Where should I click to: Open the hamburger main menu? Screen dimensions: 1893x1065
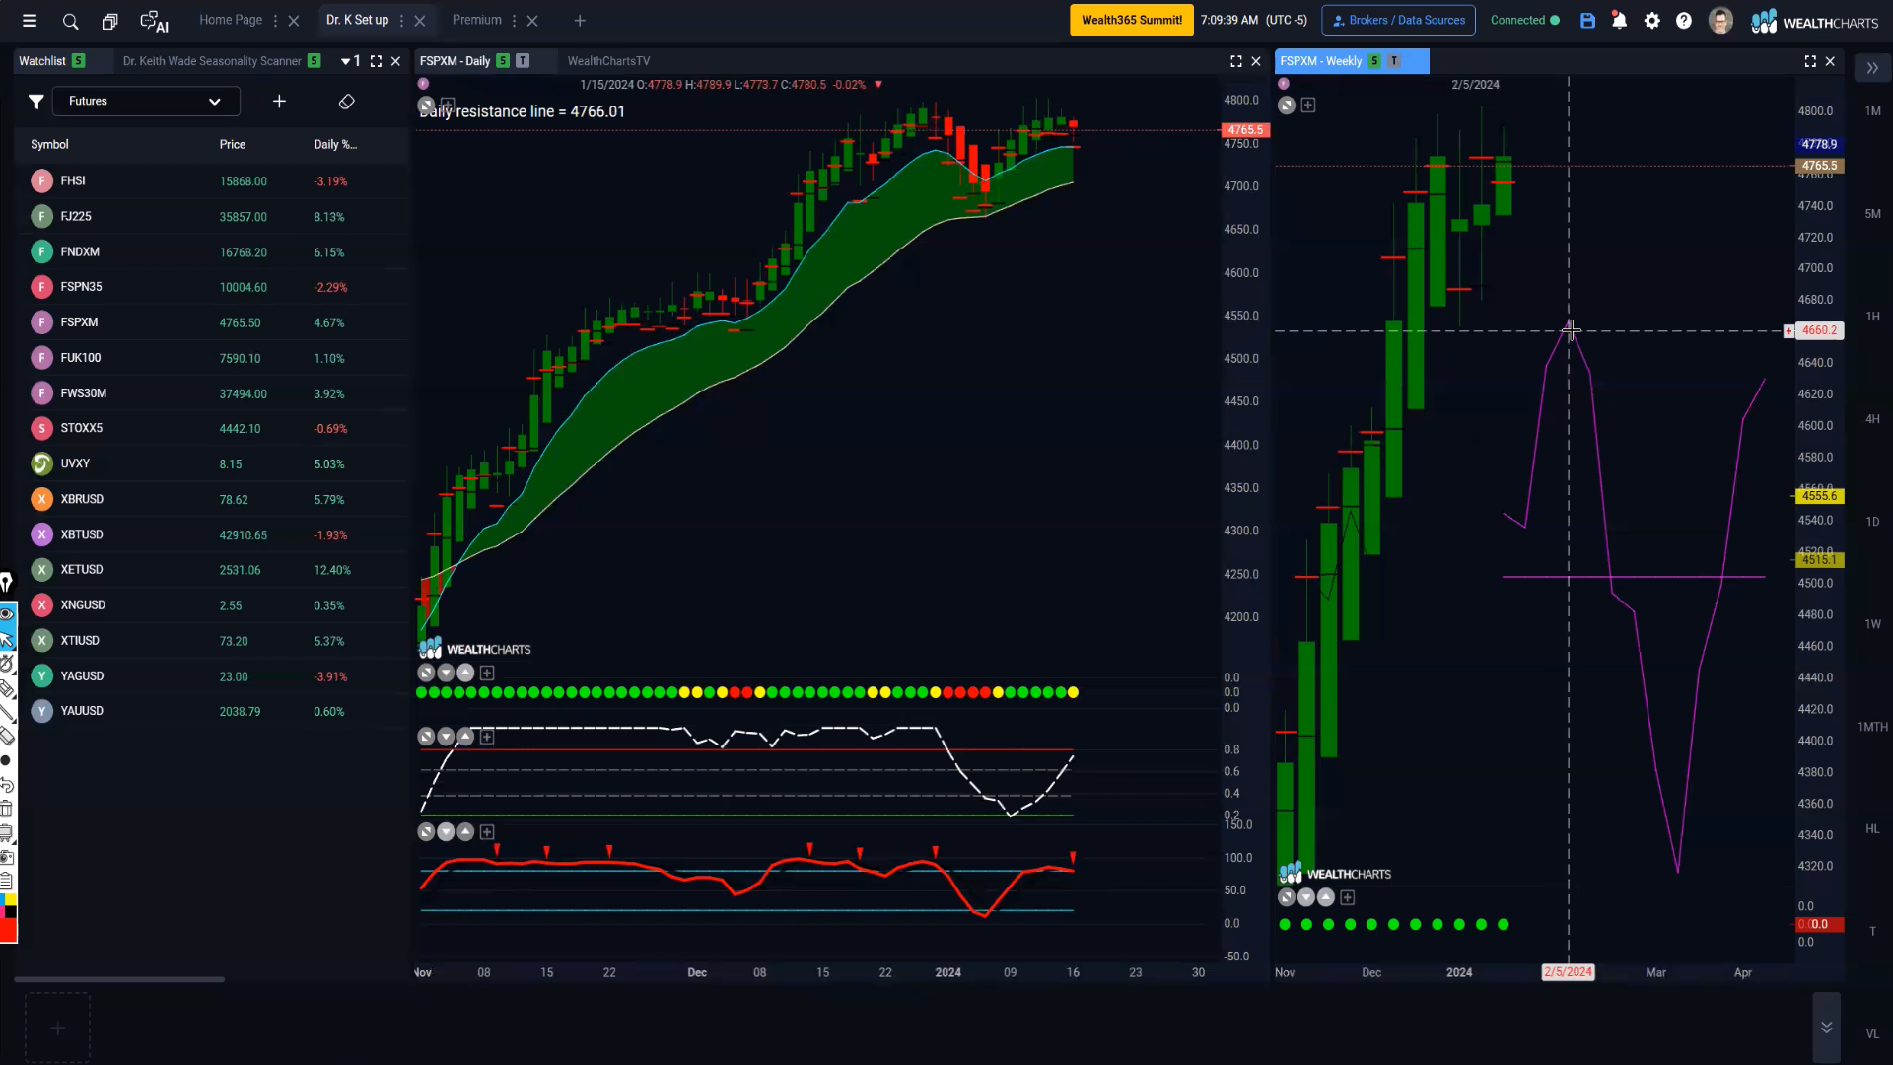click(x=30, y=21)
